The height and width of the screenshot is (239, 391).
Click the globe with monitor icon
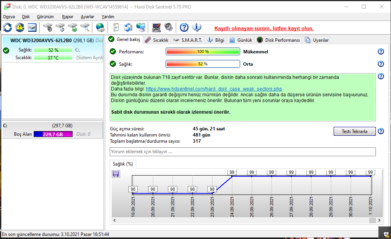pos(141,27)
